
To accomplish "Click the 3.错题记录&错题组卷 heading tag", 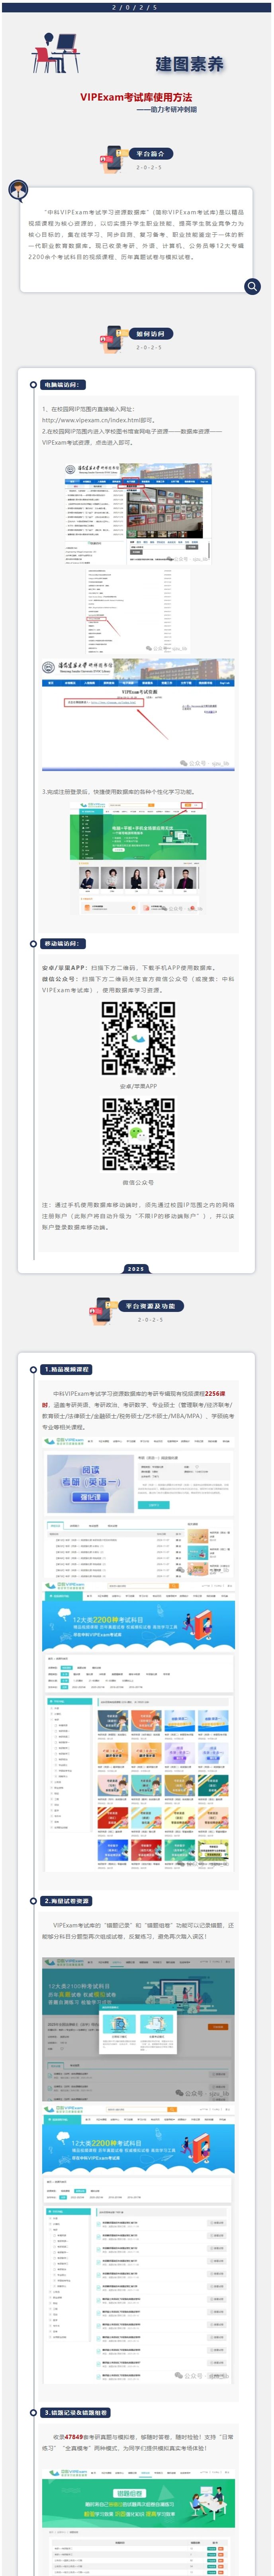I will tap(76, 2413).
